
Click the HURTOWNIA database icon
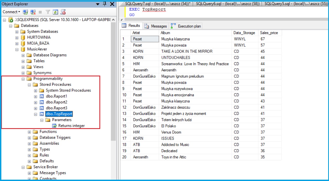pos(23,37)
